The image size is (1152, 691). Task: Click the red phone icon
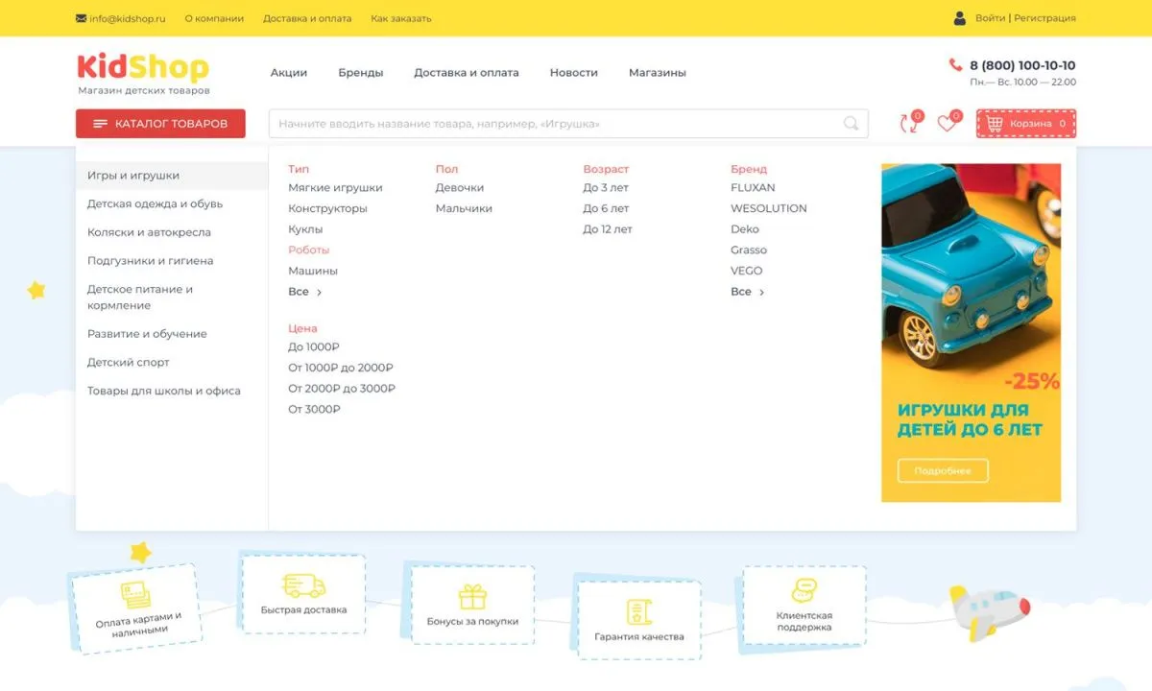955,65
